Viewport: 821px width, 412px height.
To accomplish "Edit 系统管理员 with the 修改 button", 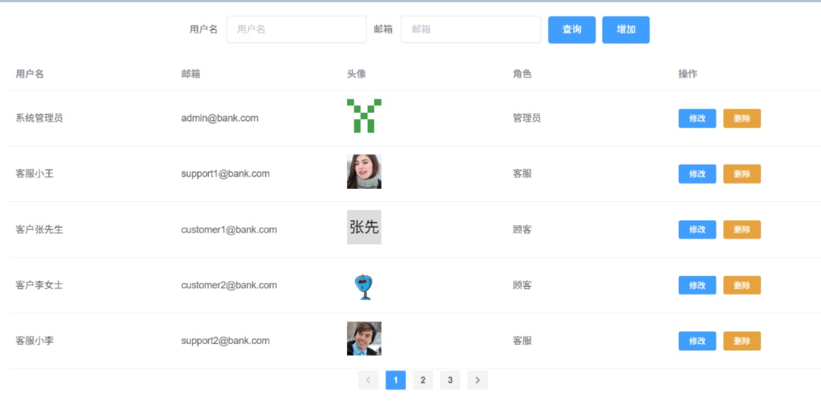I will pyautogui.click(x=697, y=118).
